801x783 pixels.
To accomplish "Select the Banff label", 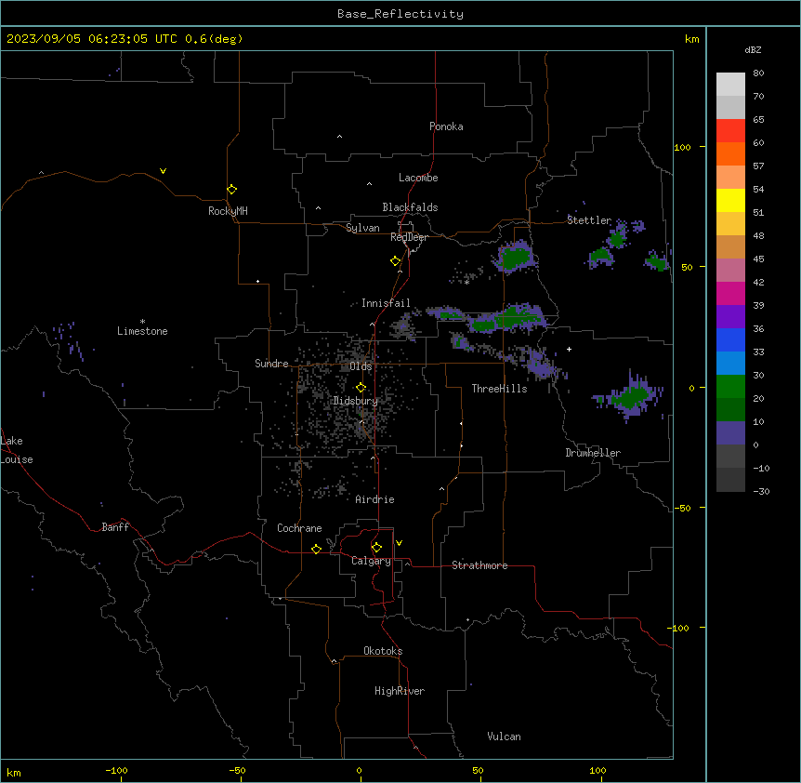I will (115, 527).
